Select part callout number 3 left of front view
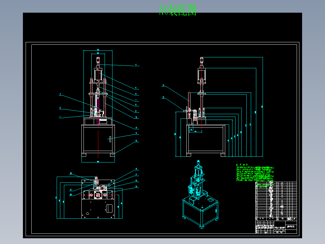This screenshot has height=244, width=325. [60, 94]
